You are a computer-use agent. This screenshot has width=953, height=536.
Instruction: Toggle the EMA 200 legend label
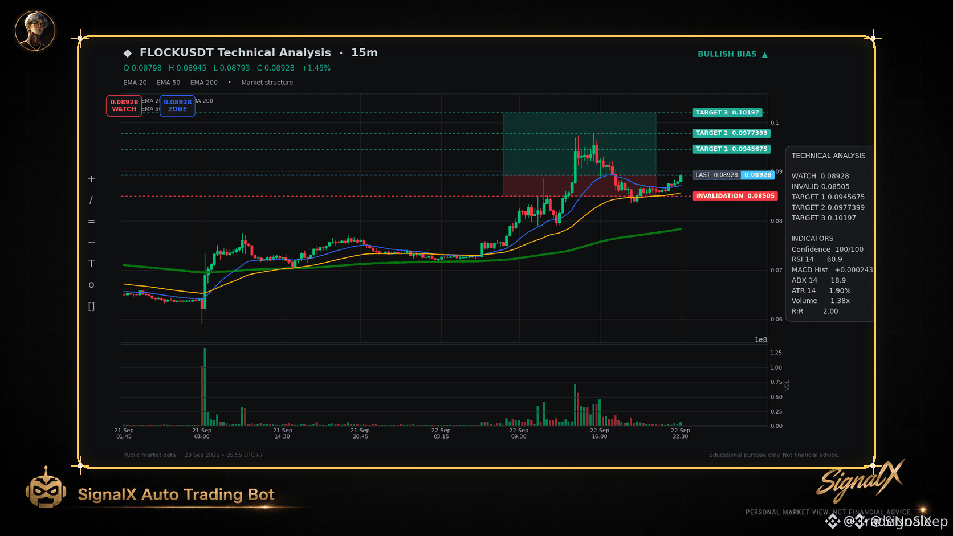click(x=204, y=83)
